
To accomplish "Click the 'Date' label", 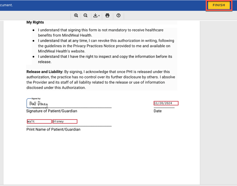I will (158, 111).
